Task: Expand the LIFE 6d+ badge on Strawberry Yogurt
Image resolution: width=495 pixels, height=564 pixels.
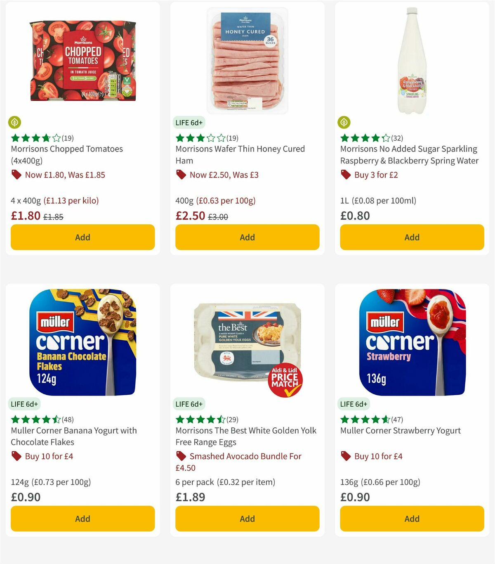Action: [x=354, y=404]
